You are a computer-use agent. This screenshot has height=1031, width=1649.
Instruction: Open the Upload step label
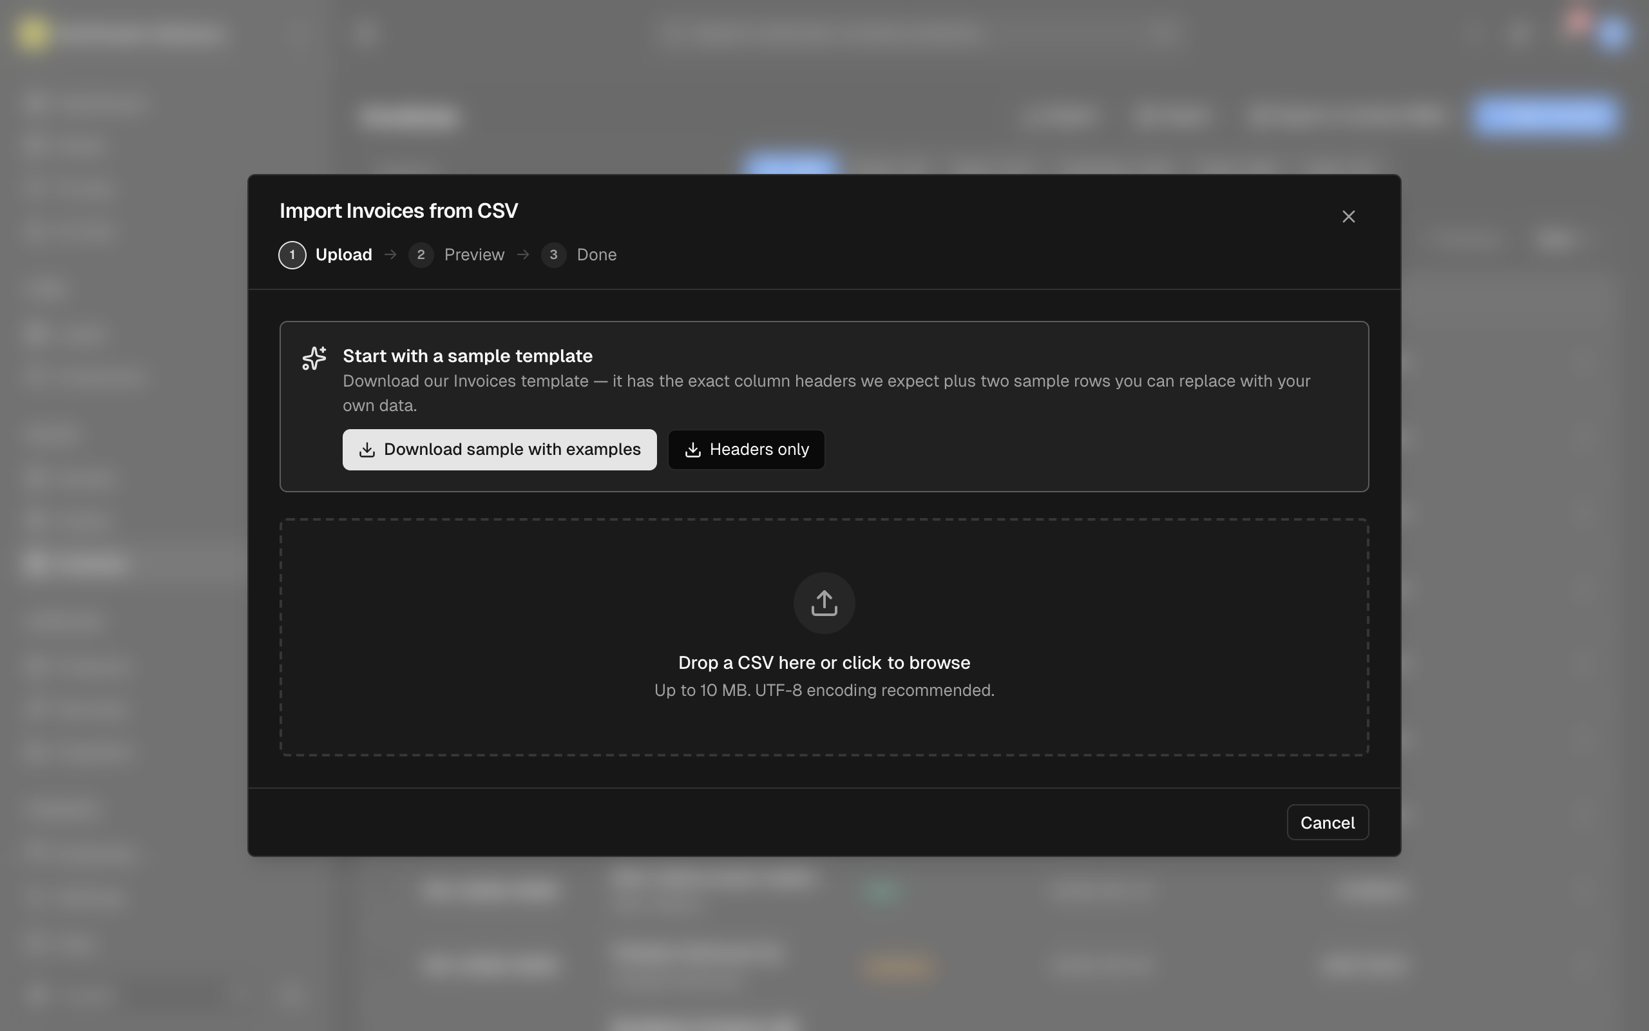point(343,255)
